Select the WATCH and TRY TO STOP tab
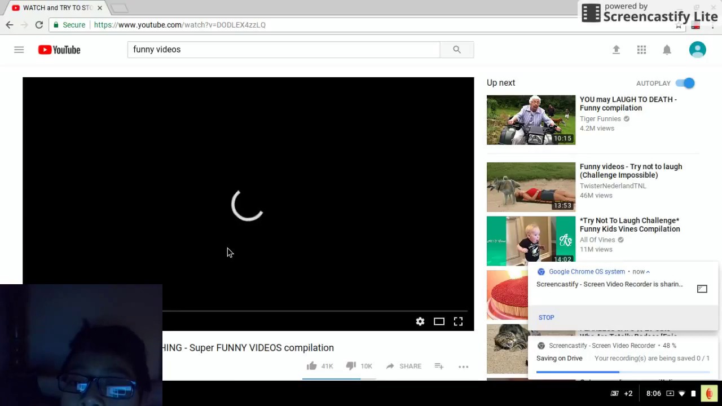The image size is (722, 406). click(56, 8)
